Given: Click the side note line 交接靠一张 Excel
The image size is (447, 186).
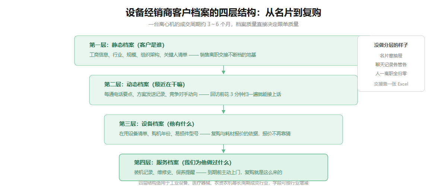Looking at the screenshot, I should click(x=391, y=84).
